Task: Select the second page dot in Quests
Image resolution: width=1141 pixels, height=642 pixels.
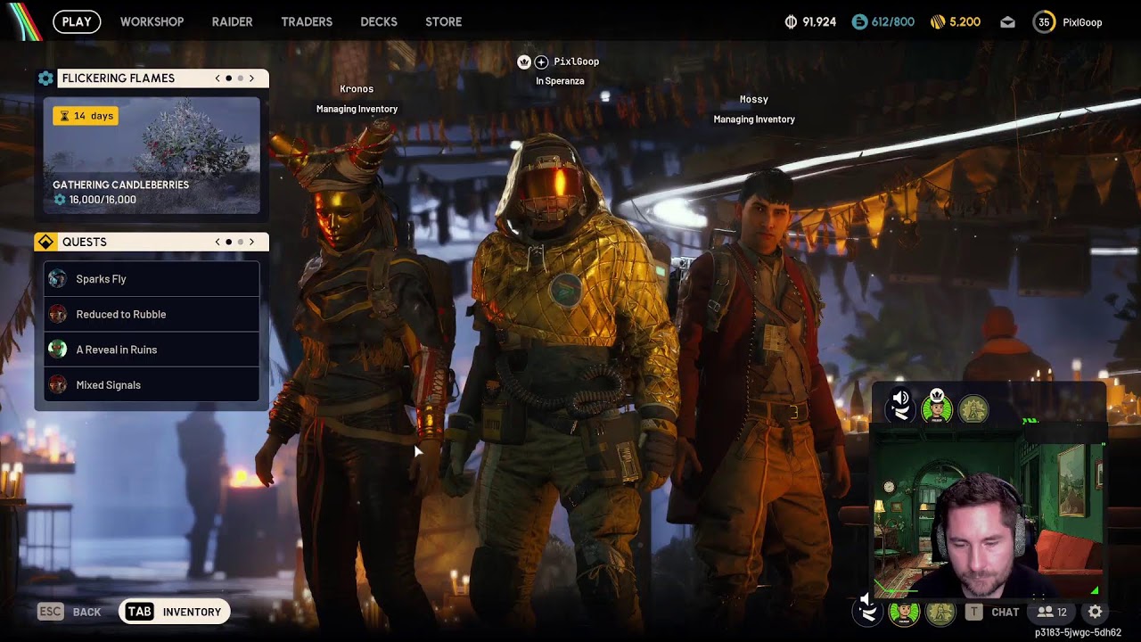Action: (x=241, y=242)
